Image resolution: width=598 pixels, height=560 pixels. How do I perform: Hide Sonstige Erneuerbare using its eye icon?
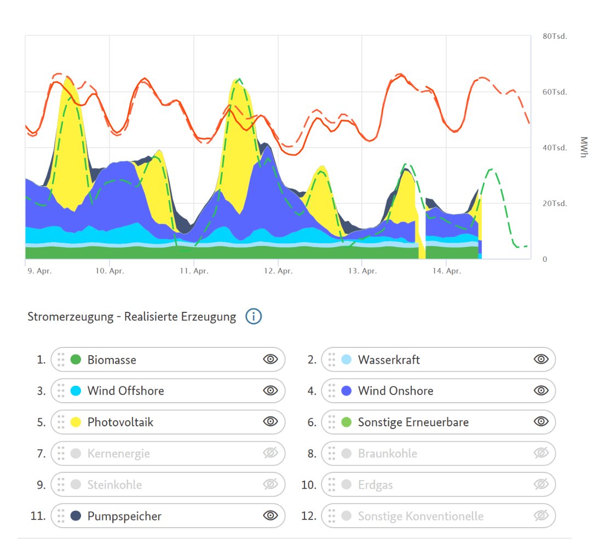point(541,421)
